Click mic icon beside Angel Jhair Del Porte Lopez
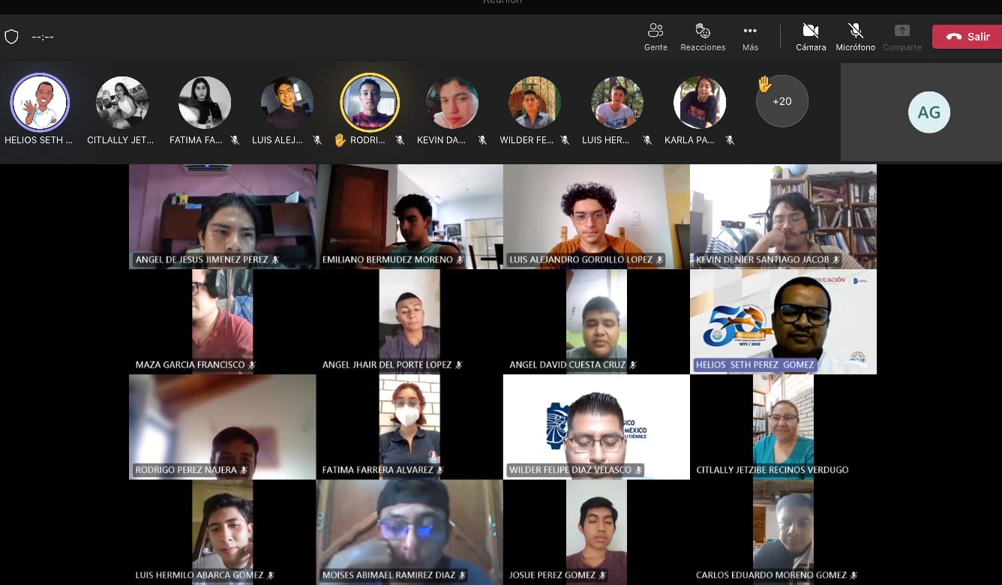The image size is (1002, 585). coord(458,364)
